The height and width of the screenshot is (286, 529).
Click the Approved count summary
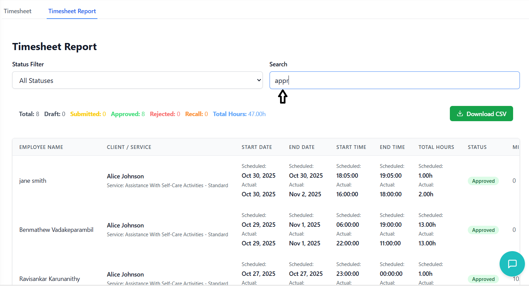click(x=128, y=114)
